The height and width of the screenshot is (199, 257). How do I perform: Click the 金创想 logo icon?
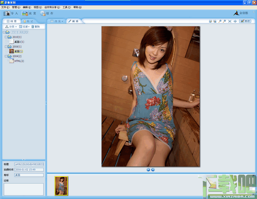[x=236, y=13]
